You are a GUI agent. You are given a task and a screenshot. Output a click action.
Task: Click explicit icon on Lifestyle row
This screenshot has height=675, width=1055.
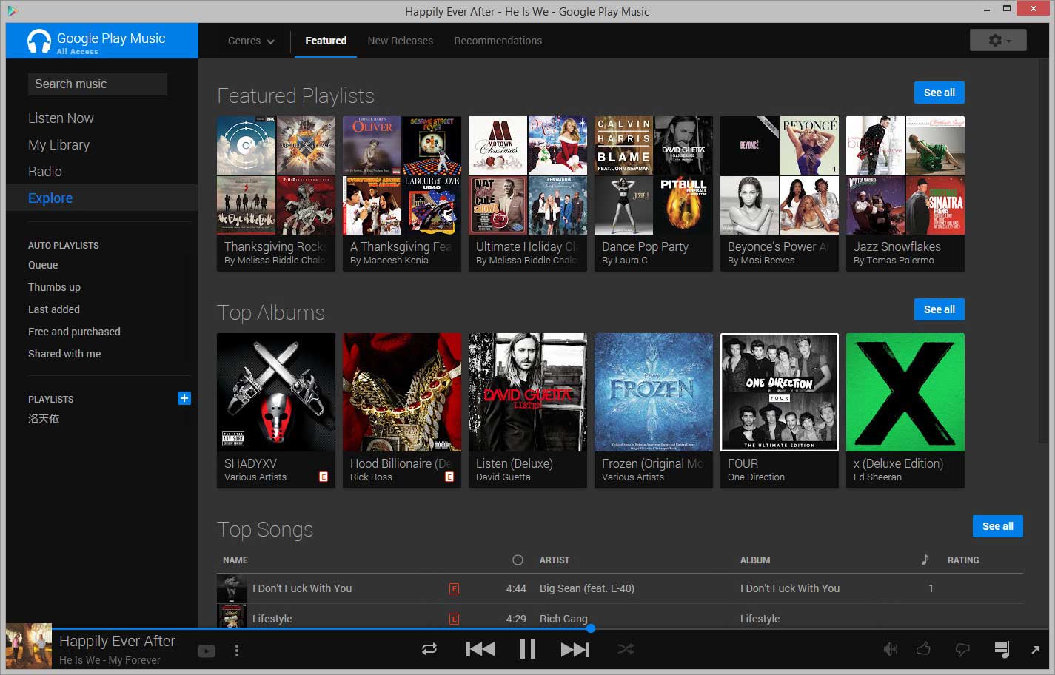coord(455,619)
